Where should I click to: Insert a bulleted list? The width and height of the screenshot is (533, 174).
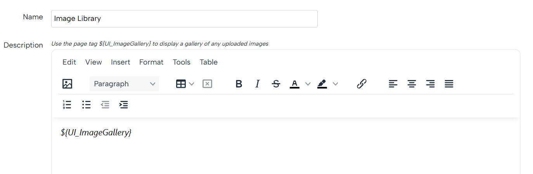point(86,104)
